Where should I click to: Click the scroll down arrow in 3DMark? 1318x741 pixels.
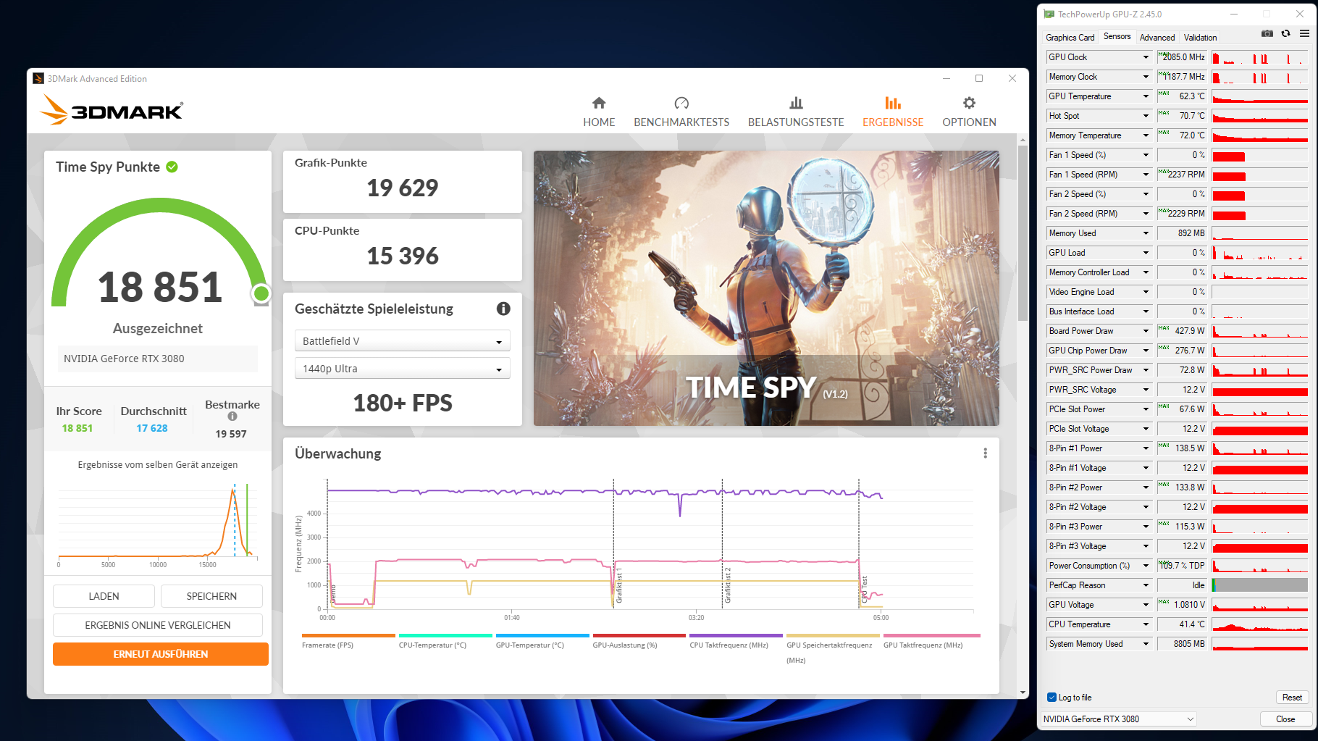click(x=1023, y=693)
